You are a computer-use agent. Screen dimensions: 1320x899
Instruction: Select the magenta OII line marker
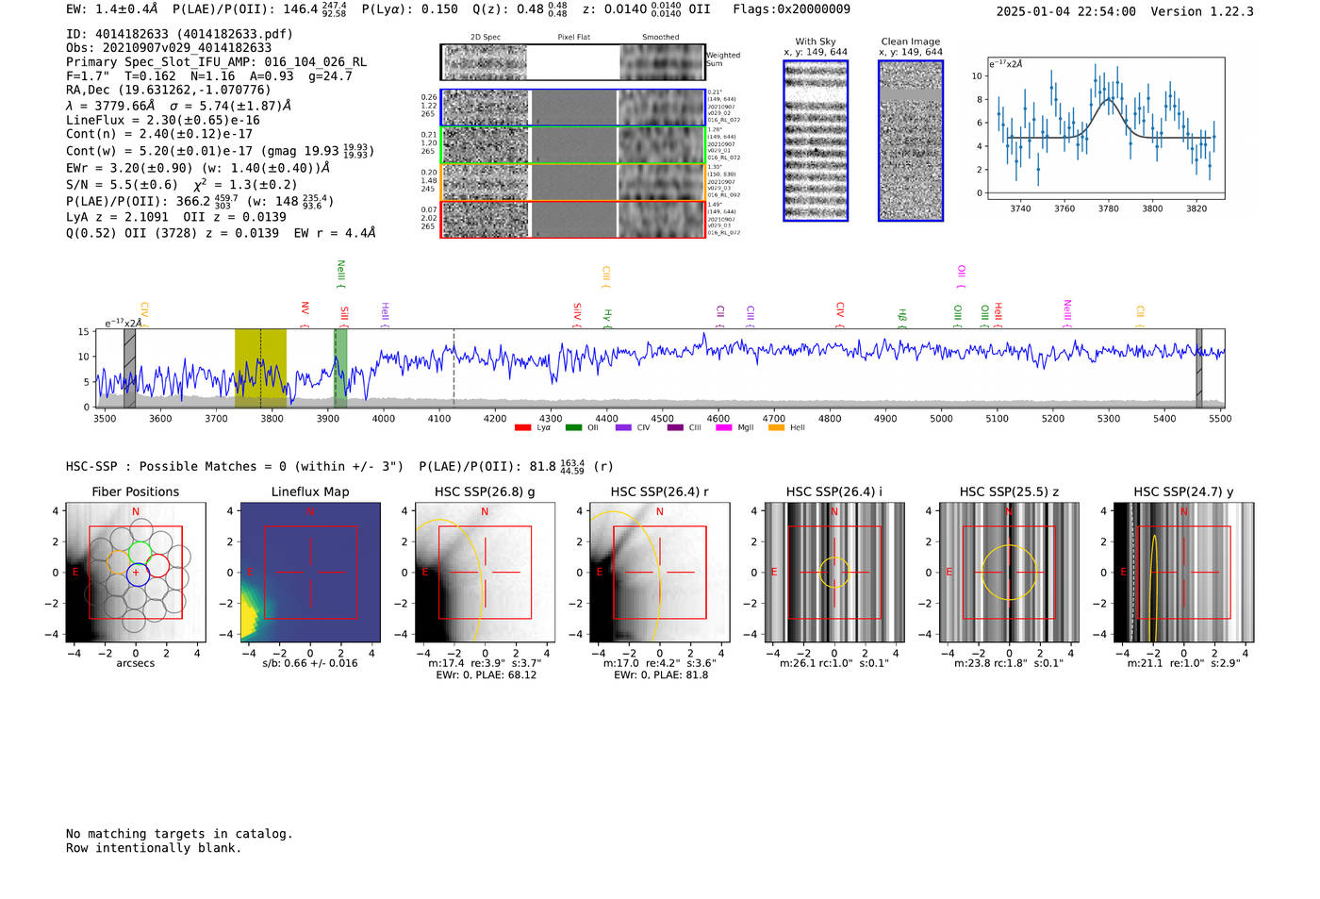pos(961,276)
